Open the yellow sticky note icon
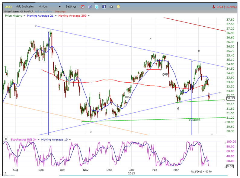Image resolution: width=240 pixels, height=178 pixels. coord(118,6)
